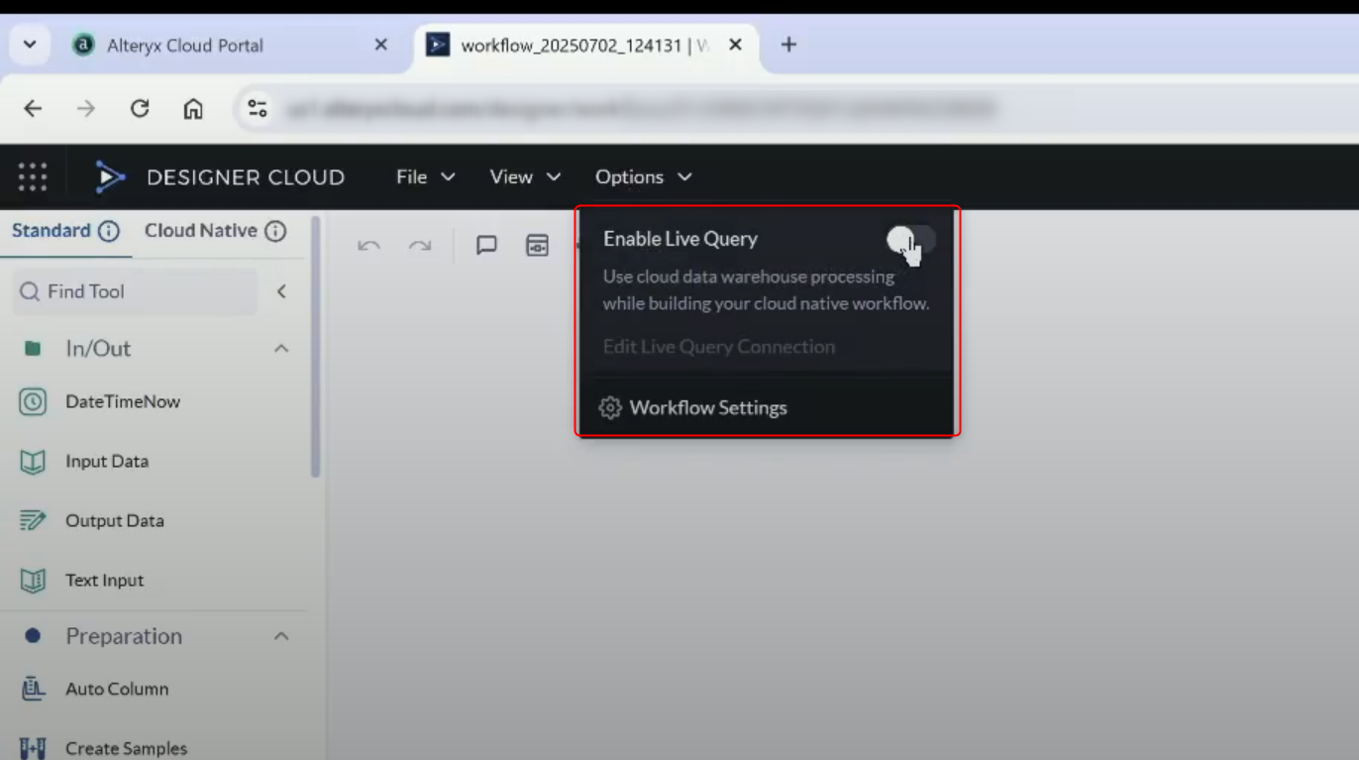
Task: Open browser home page icon
Action: click(x=193, y=109)
